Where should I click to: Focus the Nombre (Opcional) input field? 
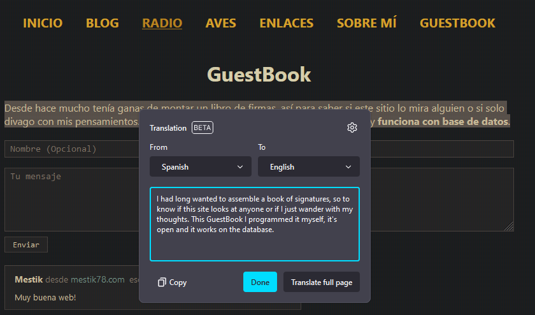(x=70, y=149)
